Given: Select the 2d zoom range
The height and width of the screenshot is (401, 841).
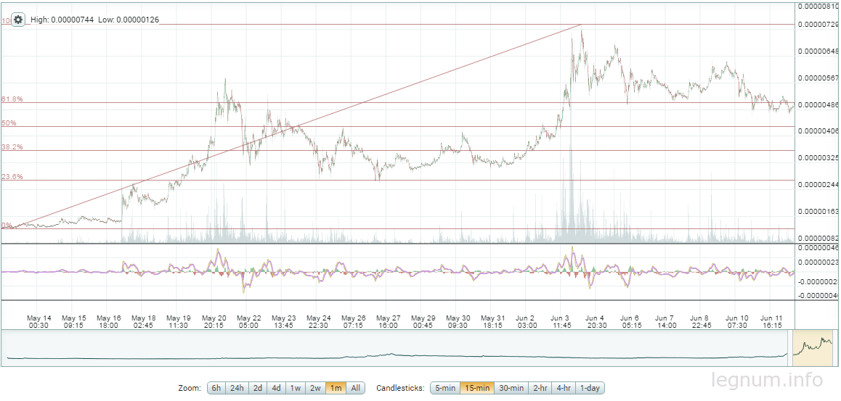Looking at the screenshot, I should pos(257,388).
